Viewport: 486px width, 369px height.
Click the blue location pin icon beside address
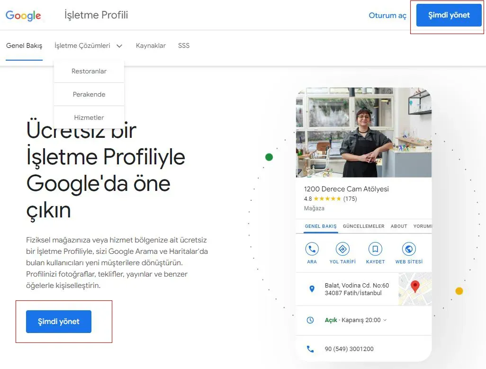(x=312, y=289)
